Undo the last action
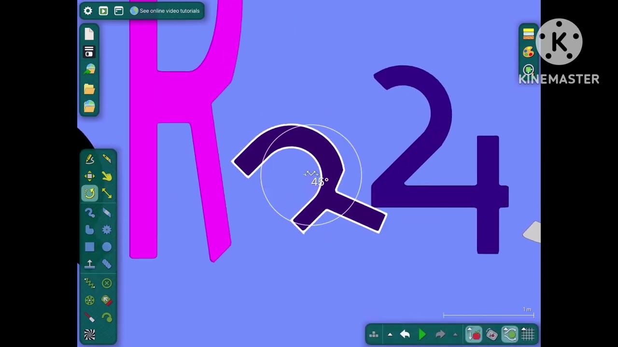The image size is (618, 347). click(x=405, y=334)
